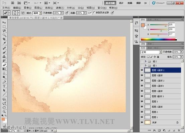Select the Eraser tool in toolbox
This screenshot has height=133, width=185.
click(4, 65)
